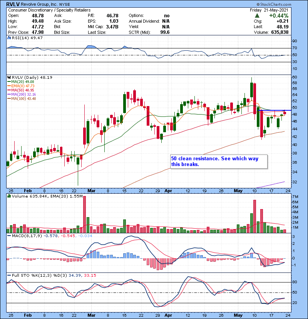Click the EPS value 1.03
Screen dimensions: 308x319
click(114, 21)
